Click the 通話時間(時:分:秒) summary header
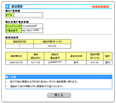116x103 pixels. coord(52,42)
